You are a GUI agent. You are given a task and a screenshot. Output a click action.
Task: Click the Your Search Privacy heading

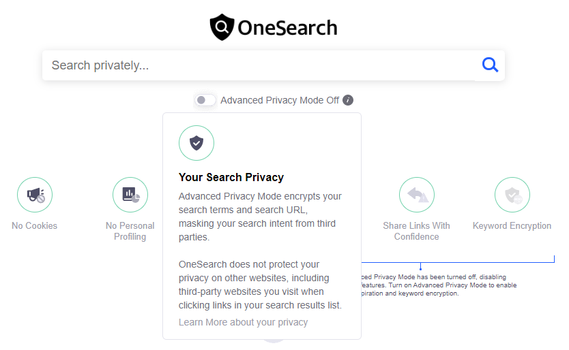pos(231,177)
